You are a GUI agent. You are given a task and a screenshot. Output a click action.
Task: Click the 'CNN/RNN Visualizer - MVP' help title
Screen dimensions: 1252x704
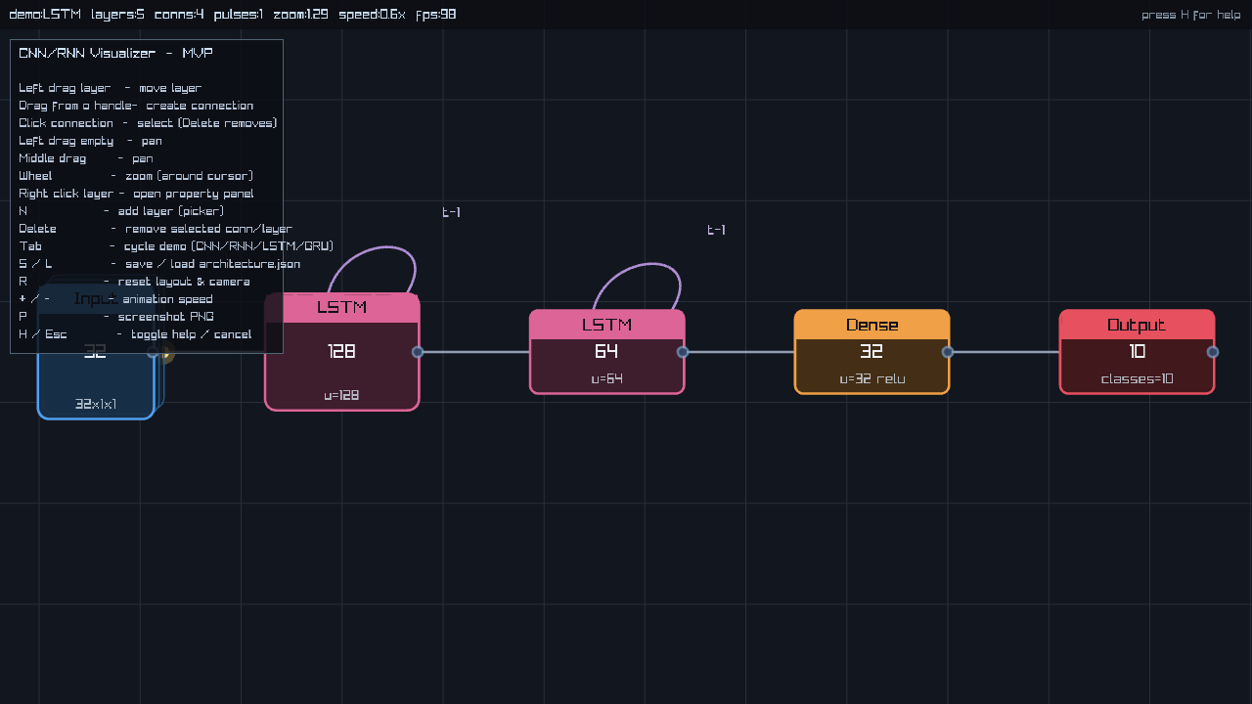click(x=115, y=53)
